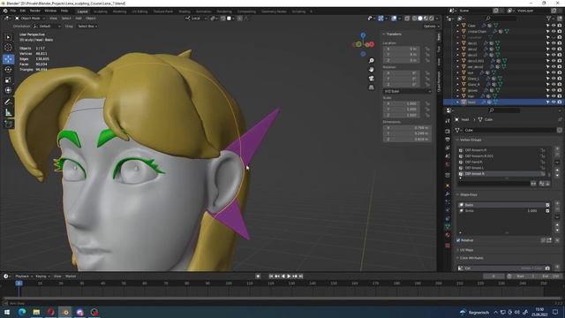565x318 pixels.
Task: Hide the Cape object in viewport
Action: point(554,26)
